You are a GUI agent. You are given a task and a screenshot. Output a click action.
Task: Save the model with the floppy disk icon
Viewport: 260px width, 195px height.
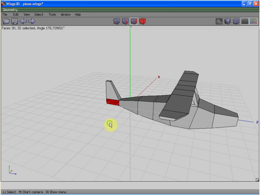pyautogui.click(x=14, y=21)
